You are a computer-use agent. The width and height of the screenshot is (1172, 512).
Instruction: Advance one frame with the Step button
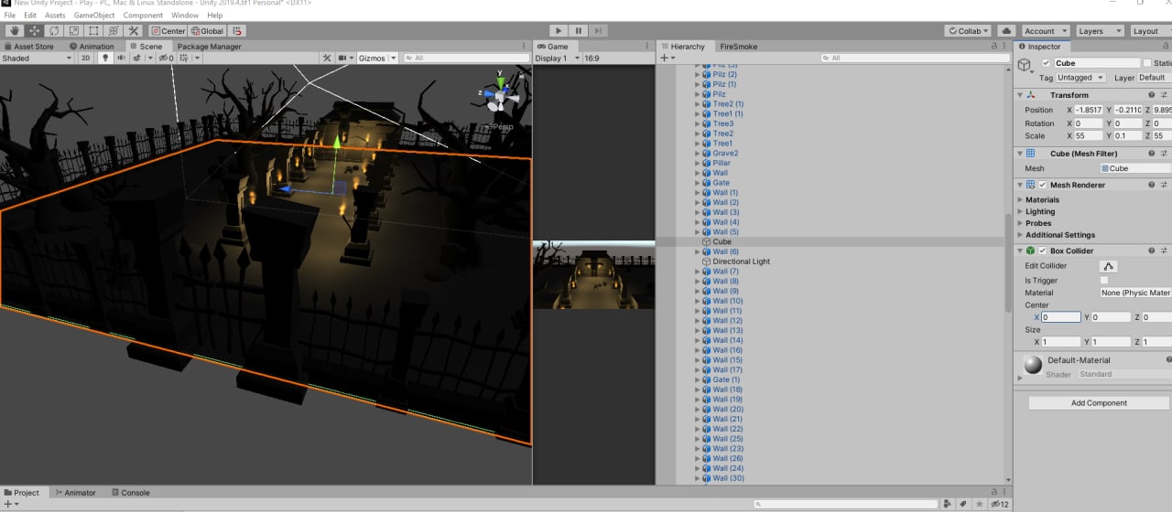(x=598, y=31)
